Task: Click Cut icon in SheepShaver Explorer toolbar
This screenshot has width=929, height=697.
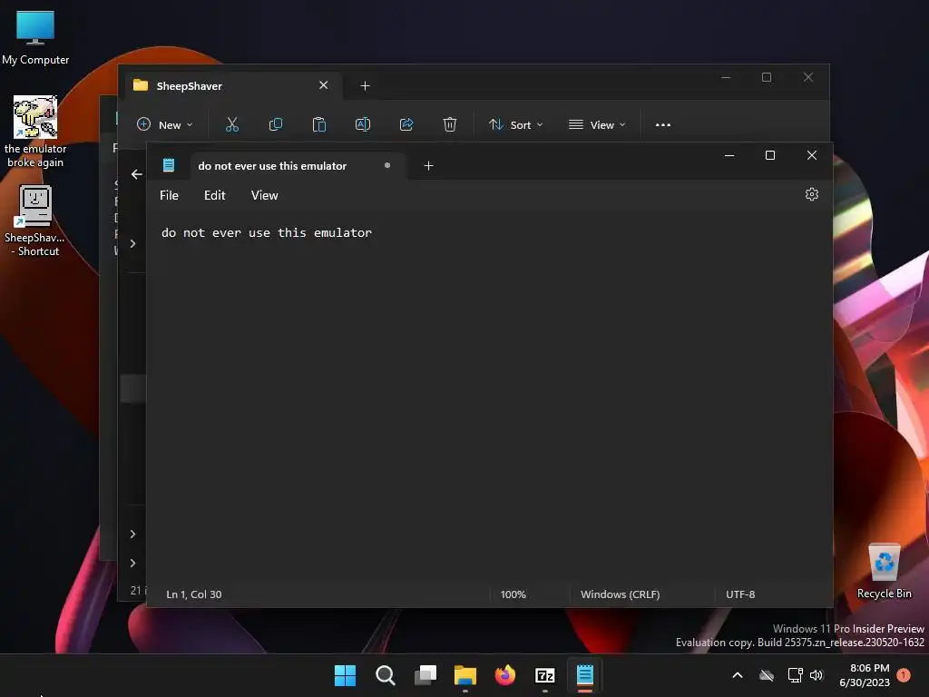Action: [x=231, y=124]
